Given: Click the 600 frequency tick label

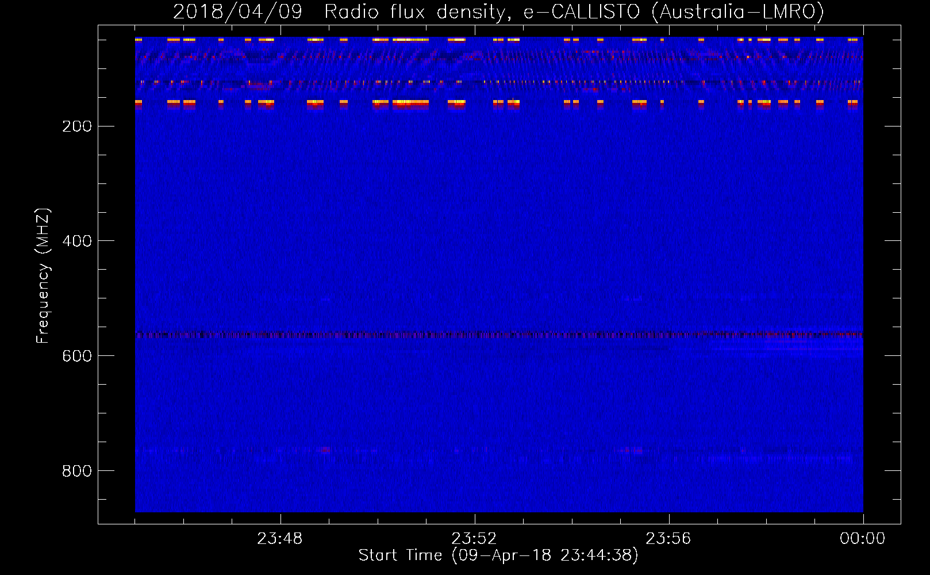Looking at the screenshot, I should [x=77, y=356].
